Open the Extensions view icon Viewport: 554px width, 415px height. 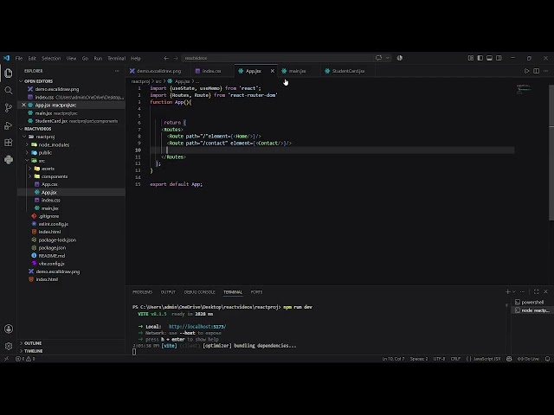[x=9, y=143]
